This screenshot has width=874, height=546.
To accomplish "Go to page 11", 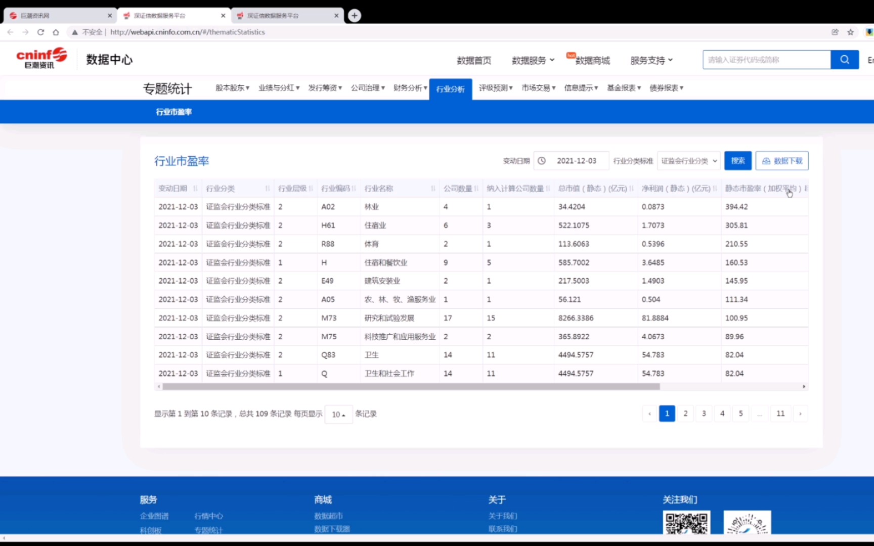I will [780, 414].
